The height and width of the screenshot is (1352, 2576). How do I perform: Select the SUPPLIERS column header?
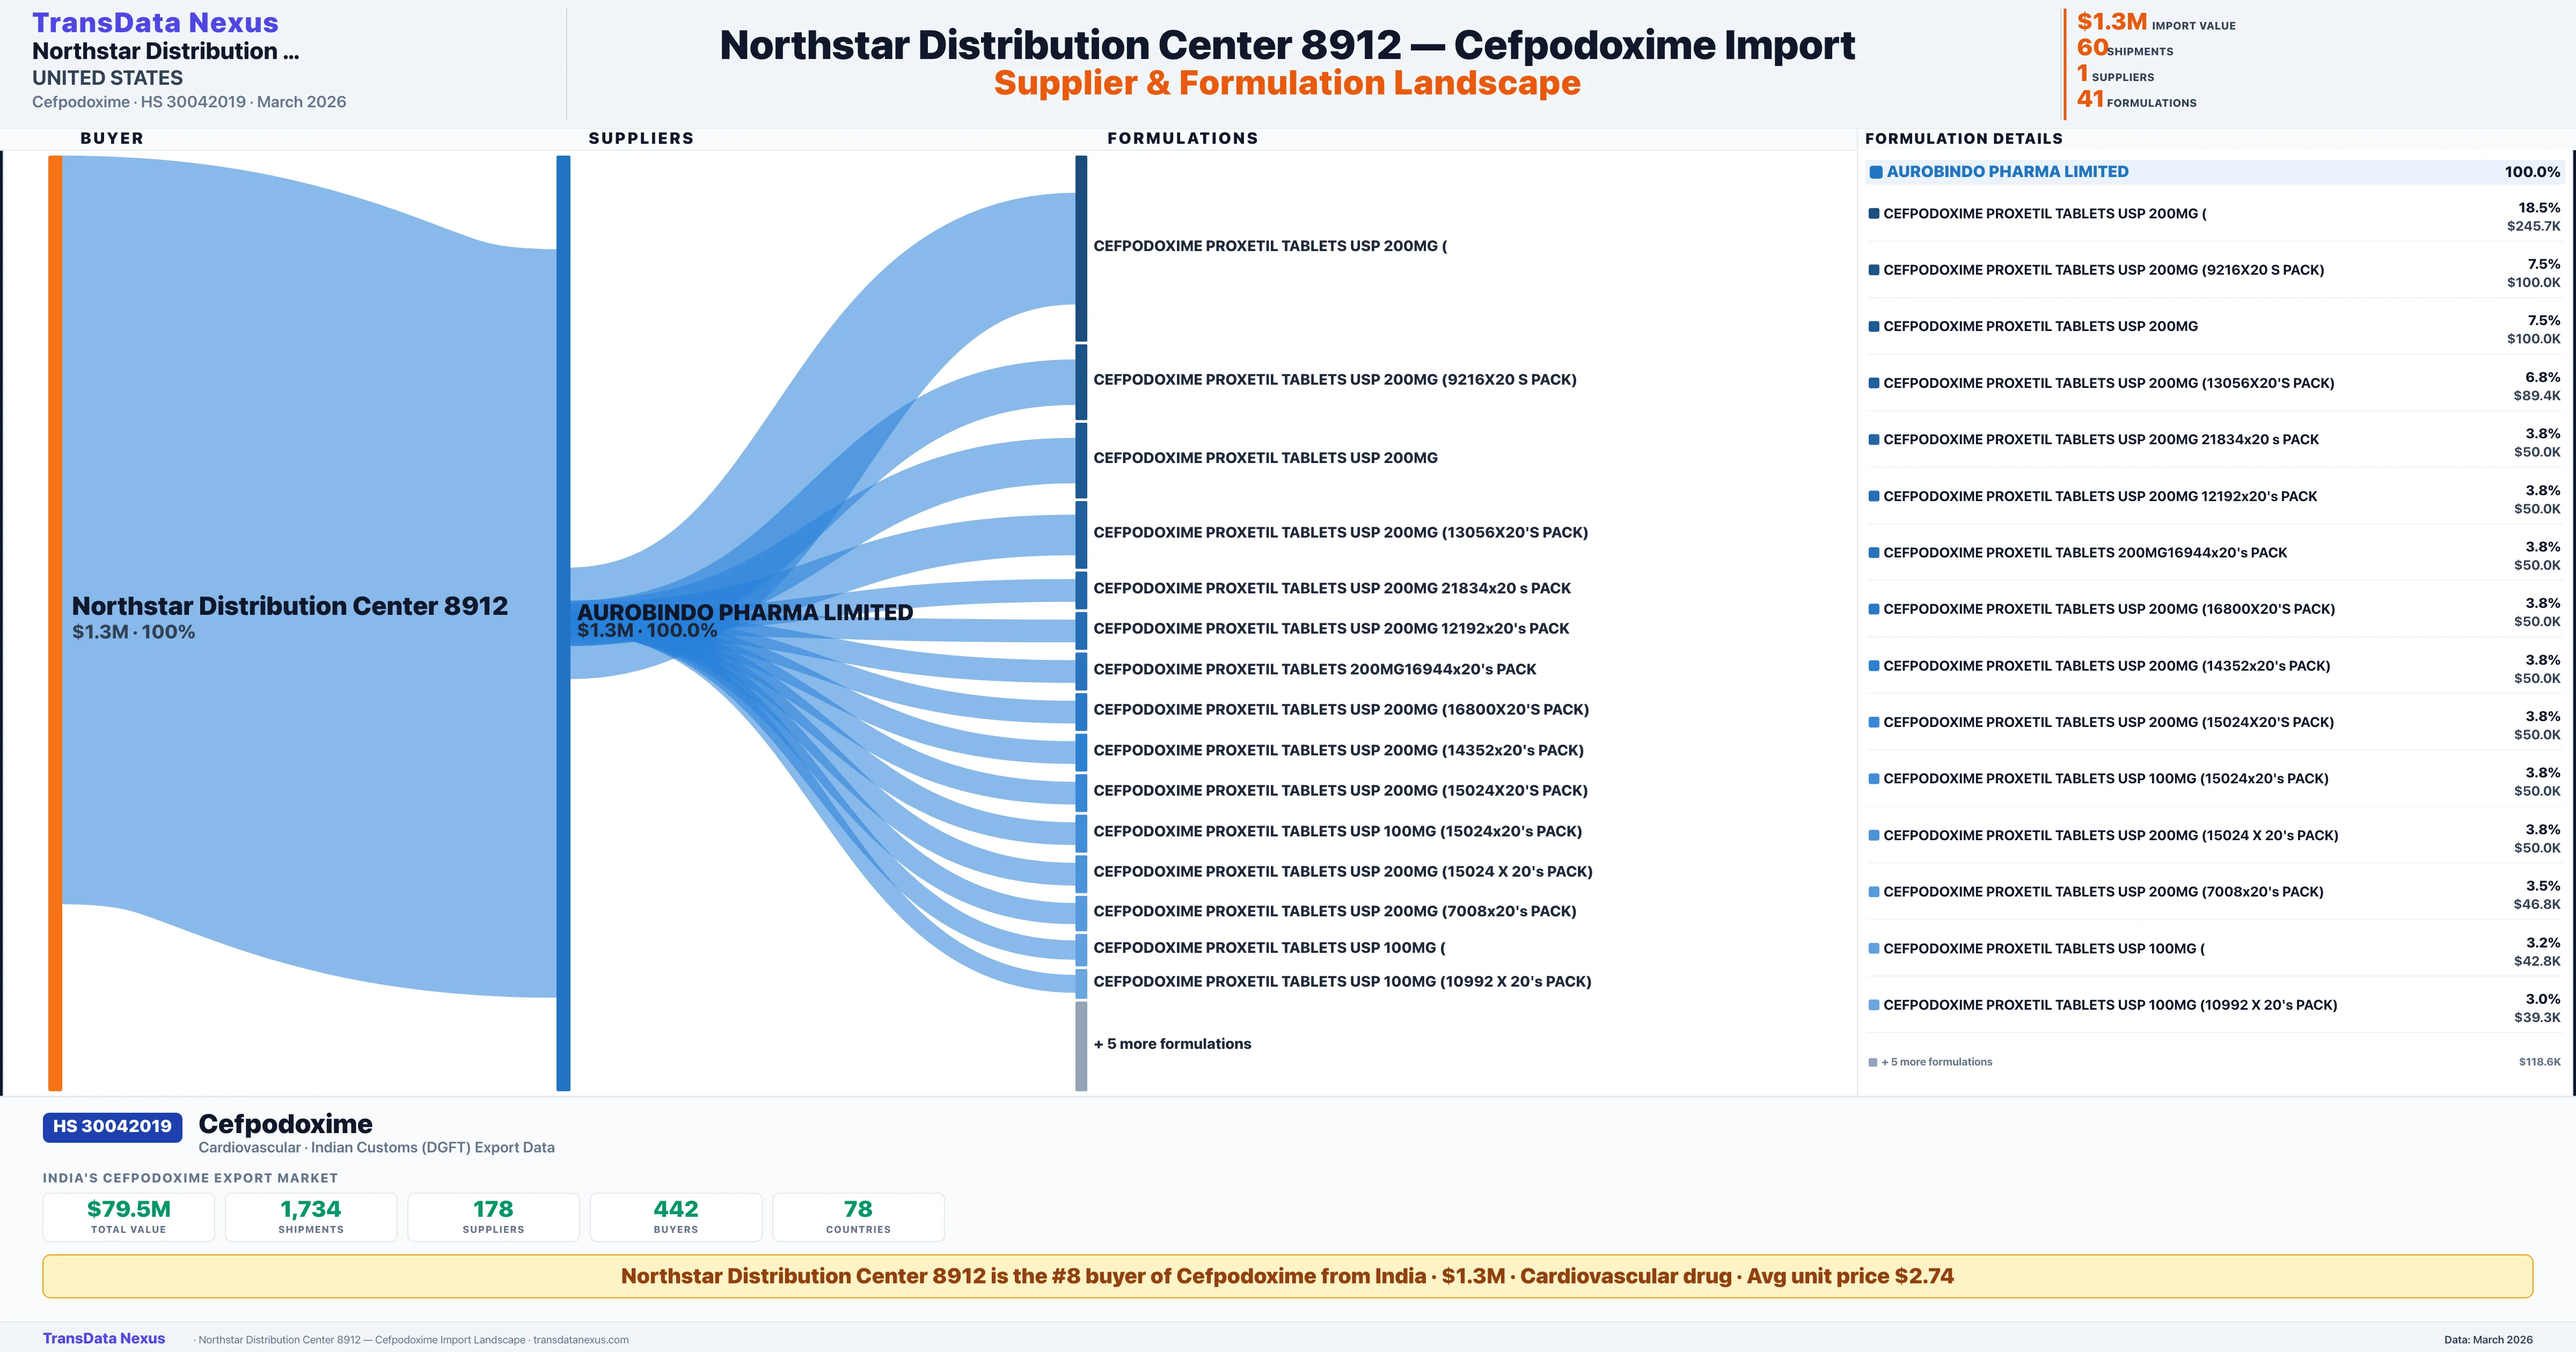[641, 138]
